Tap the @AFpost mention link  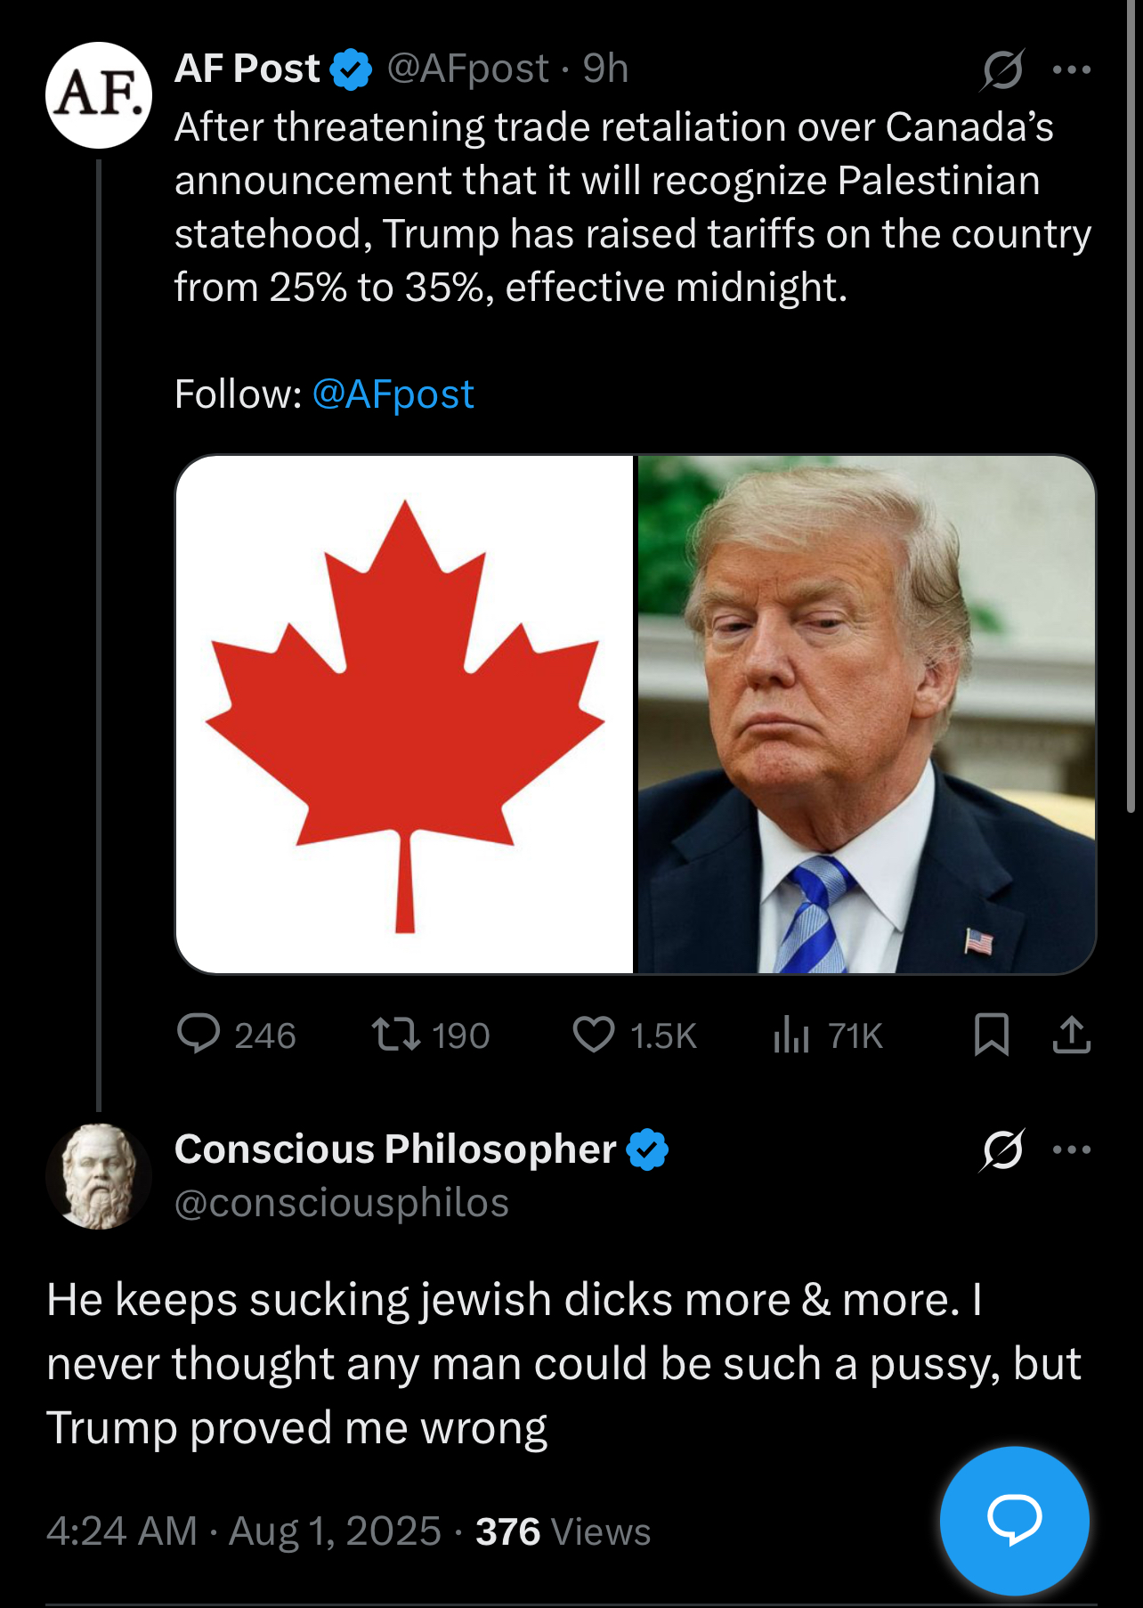click(393, 394)
